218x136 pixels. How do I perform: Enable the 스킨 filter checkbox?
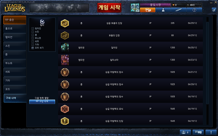[x=33, y=32]
